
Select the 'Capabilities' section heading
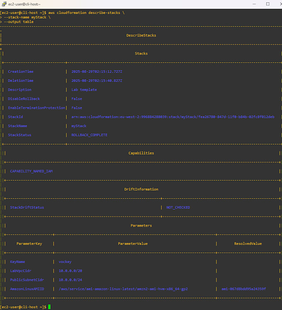141,153
